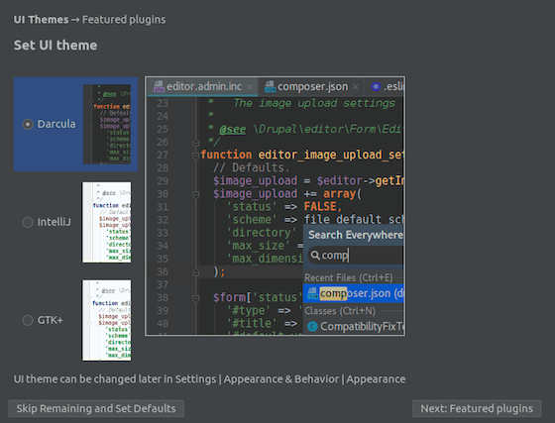Click the GTK+ theme code thumbnail
The width and height of the screenshot is (555, 423).
107,320
